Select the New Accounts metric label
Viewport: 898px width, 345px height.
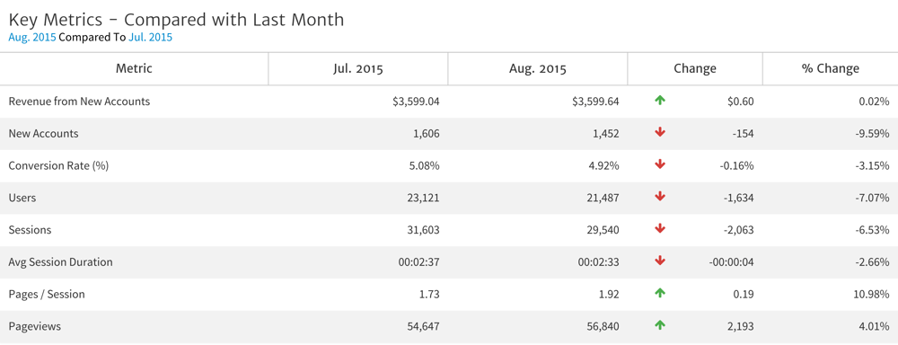pos(43,134)
